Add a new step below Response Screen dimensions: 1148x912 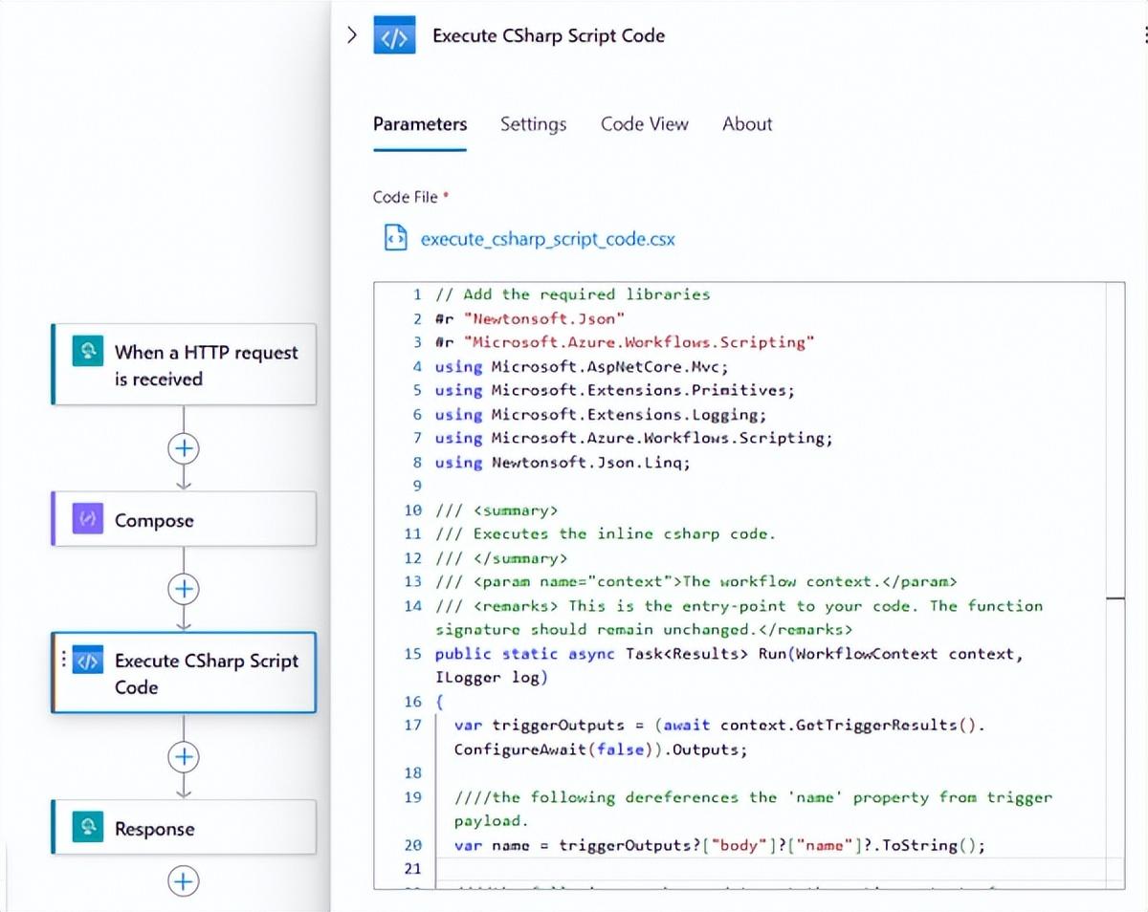click(x=184, y=880)
